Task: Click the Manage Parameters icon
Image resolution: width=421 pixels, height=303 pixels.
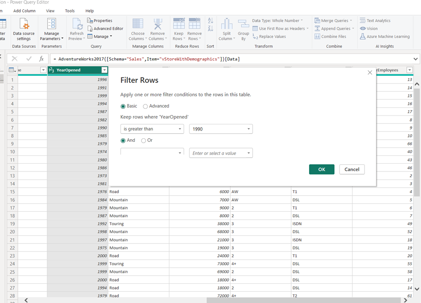Action: click(x=52, y=30)
